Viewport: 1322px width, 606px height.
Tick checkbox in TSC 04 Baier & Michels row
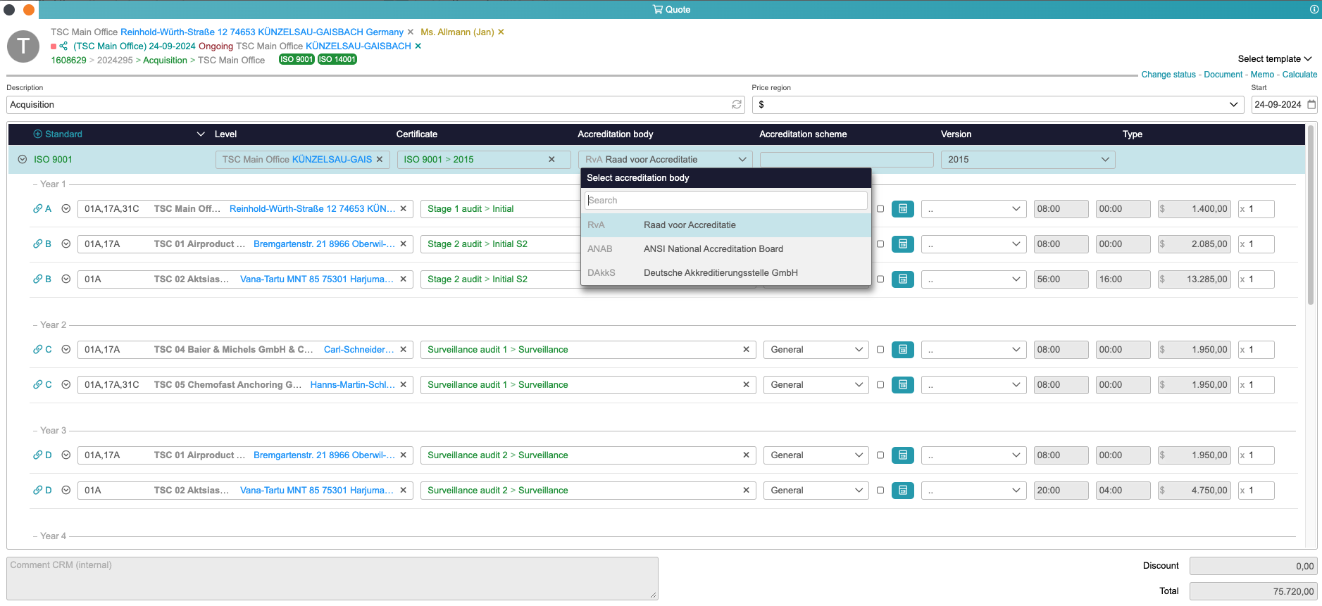[880, 350]
